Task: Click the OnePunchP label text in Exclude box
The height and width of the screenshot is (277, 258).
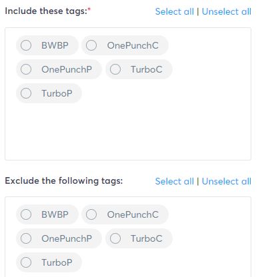Action: coord(67,238)
